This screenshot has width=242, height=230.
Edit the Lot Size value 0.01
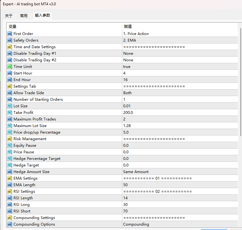180,106
